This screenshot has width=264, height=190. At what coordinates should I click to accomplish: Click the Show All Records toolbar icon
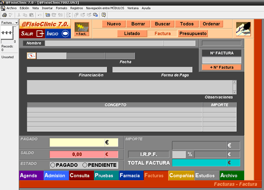tap(95, 15)
